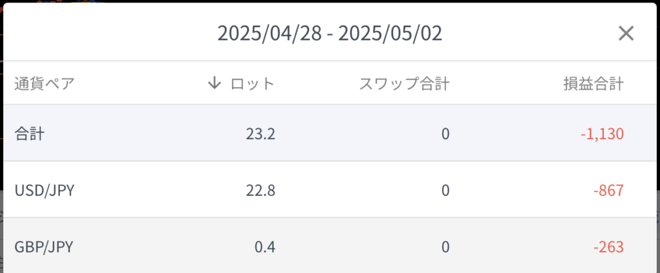This screenshot has height=273, width=660.
Task: Click the down arrow sort icon beside ロット
Action: click(215, 83)
